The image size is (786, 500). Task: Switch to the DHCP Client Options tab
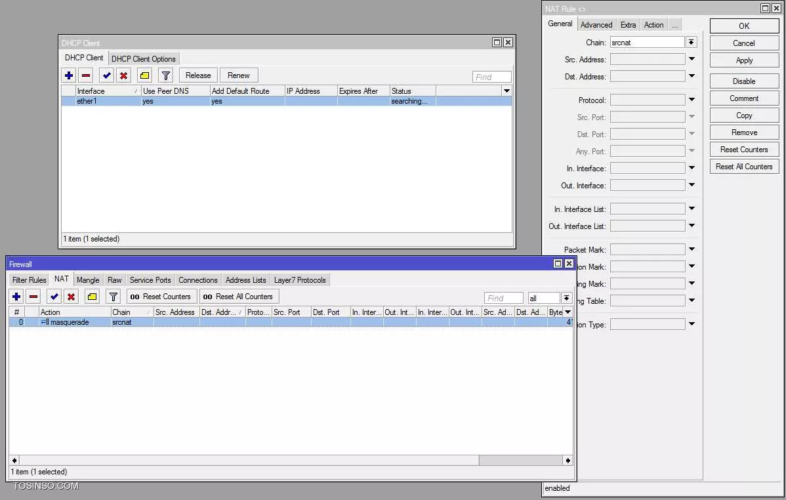coord(144,58)
